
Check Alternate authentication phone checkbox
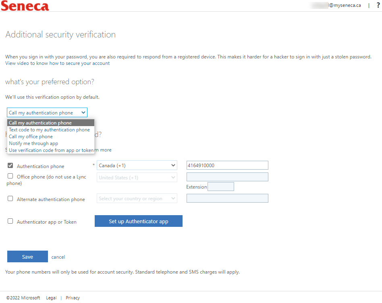tap(10, 199)
